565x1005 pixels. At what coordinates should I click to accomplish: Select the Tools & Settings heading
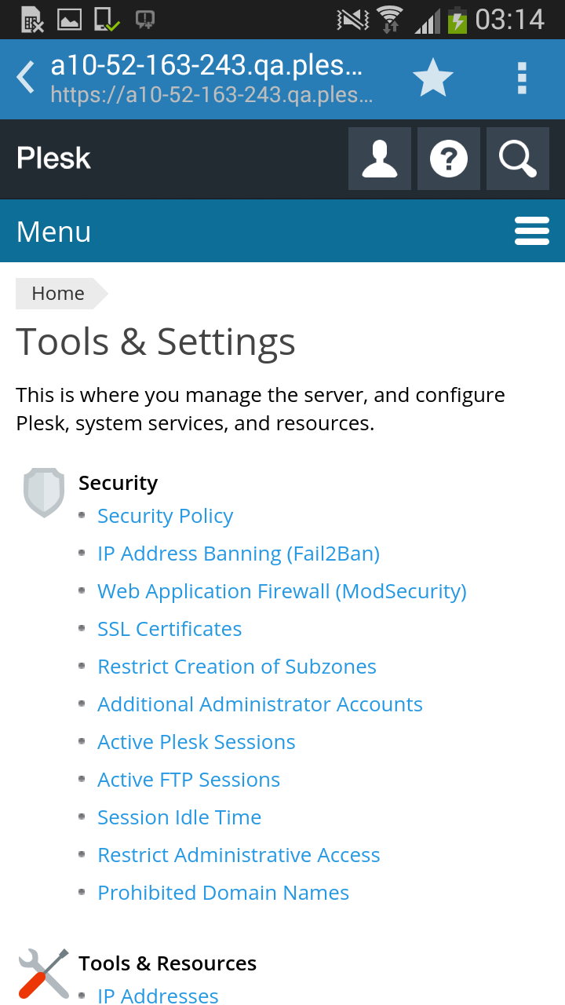point(155,342)
